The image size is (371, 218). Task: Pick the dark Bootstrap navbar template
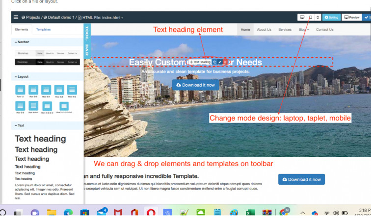[47, 62]
